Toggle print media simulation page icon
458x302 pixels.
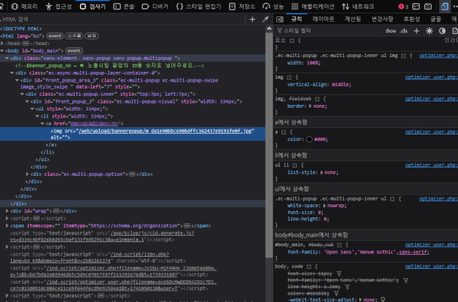454,31
